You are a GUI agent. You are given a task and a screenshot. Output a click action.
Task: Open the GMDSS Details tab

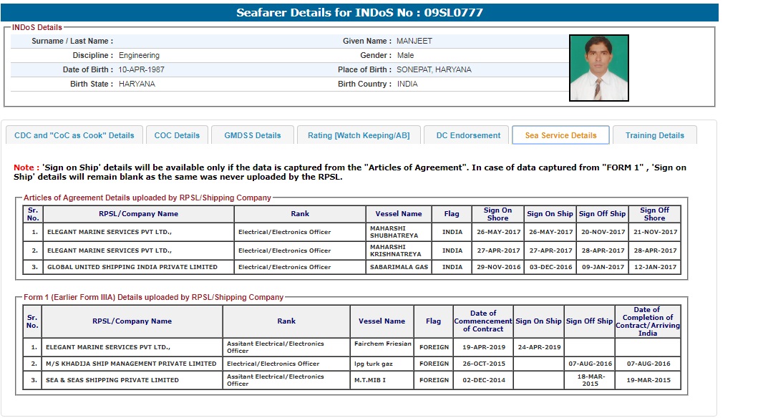pos(253,135)
